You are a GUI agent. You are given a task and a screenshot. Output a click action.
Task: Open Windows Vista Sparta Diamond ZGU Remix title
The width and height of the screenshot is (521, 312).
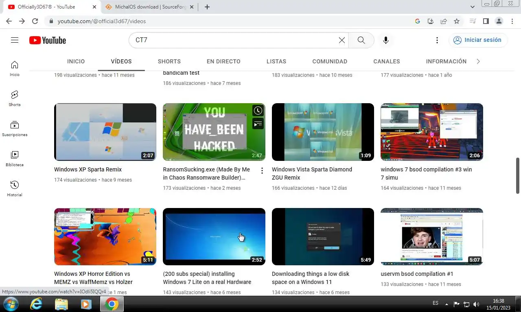coord(312,173)
